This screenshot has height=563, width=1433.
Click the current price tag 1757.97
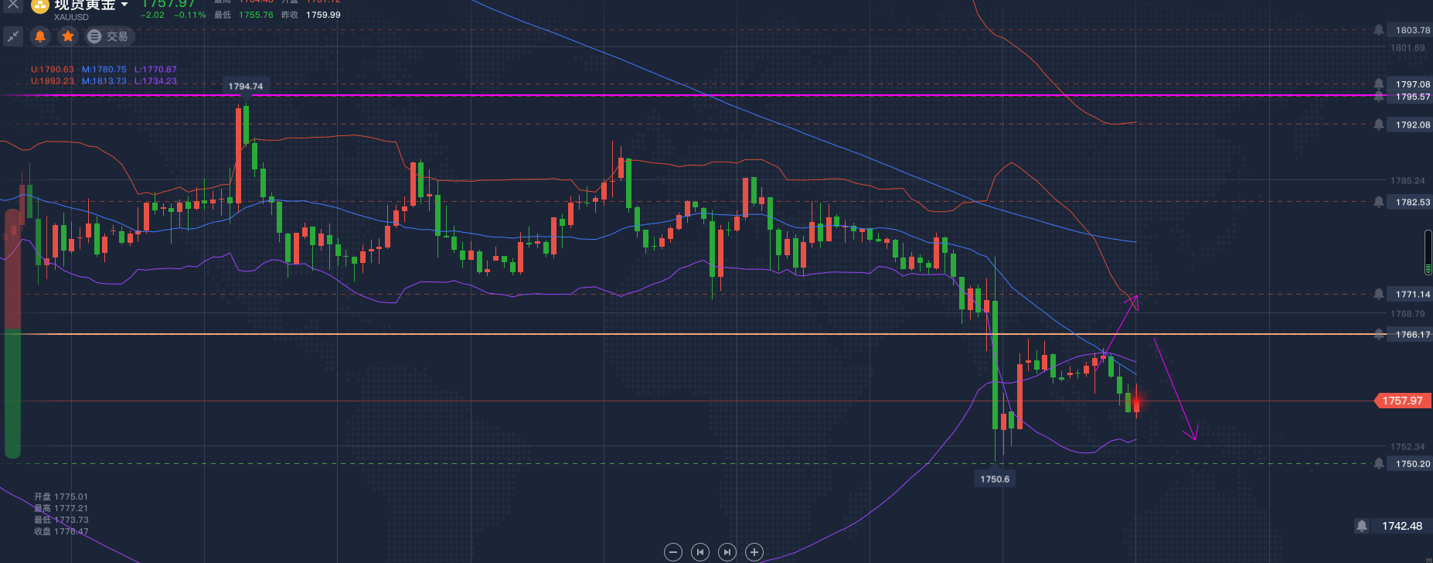1402,401
